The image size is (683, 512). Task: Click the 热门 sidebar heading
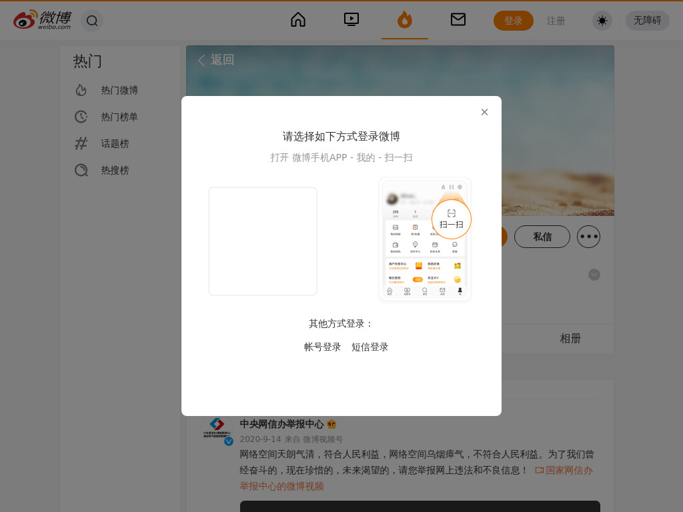87,61
